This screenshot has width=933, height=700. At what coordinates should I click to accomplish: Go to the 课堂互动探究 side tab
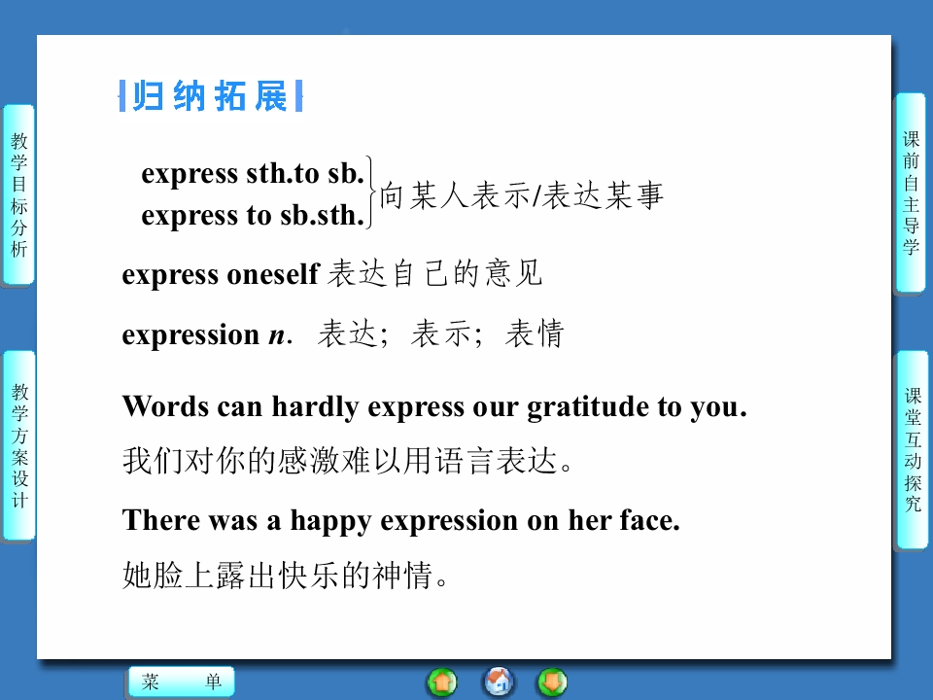point(912,449)
